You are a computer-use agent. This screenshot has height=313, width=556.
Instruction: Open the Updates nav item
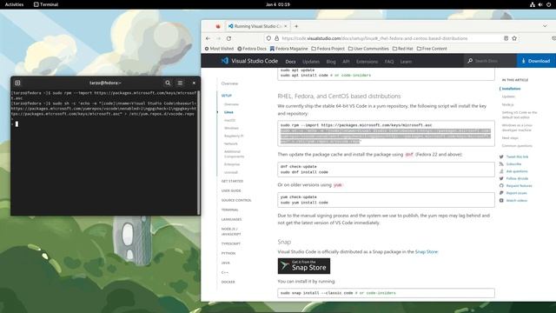pos(311,62)
